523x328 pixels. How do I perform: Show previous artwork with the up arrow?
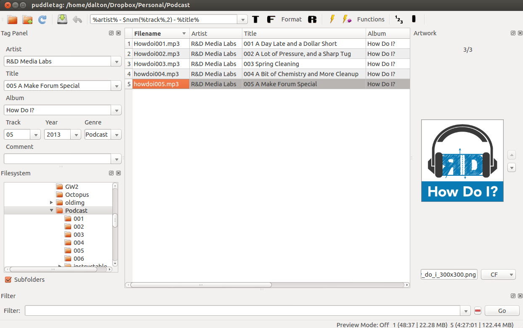click(512, 155)
